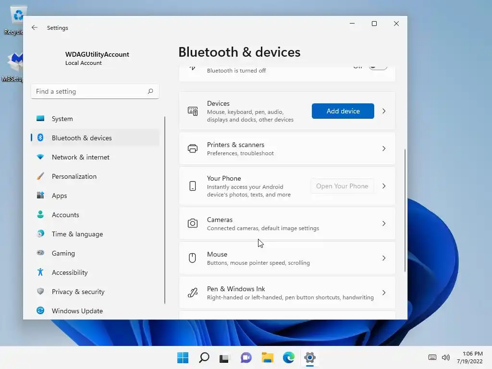Click the Devices keyboard-and-speaker icon
Image resolution: width=492 pixels, height=369 pixels.
(193, 111)
